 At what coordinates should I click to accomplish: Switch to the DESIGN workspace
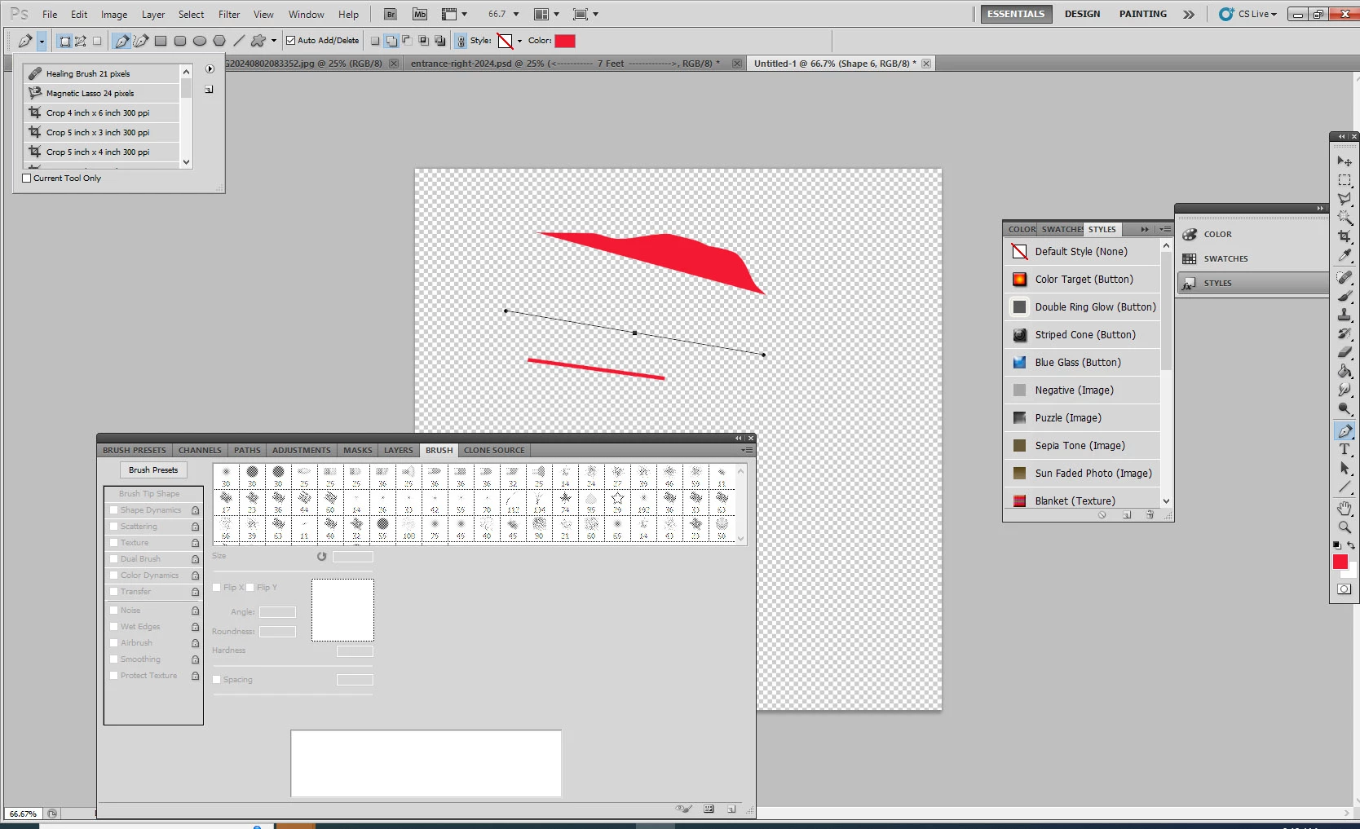(1082, 14)
